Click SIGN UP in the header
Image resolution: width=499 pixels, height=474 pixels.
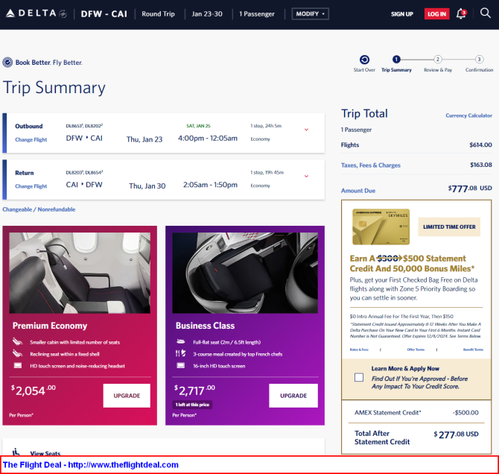tap(402, 14)
